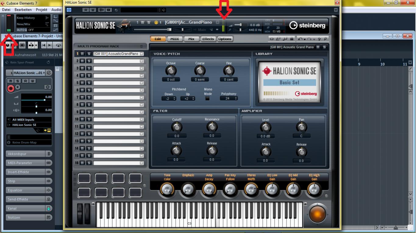Switch to the MIDI page tab

pyautogui.click(x=174, y=39)
